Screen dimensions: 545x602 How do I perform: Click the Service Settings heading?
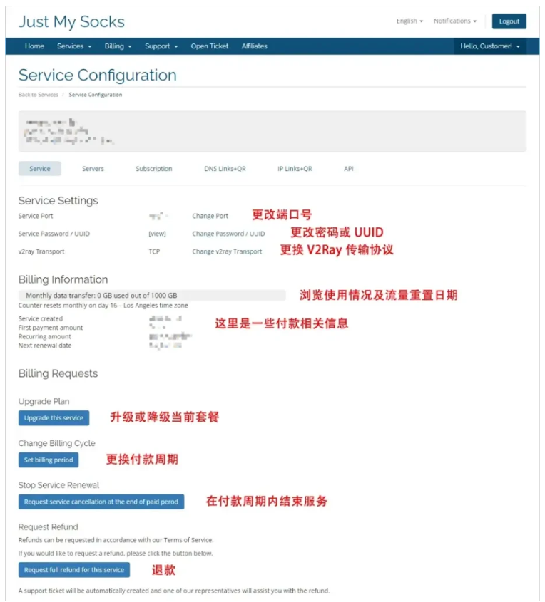(58, 201)
